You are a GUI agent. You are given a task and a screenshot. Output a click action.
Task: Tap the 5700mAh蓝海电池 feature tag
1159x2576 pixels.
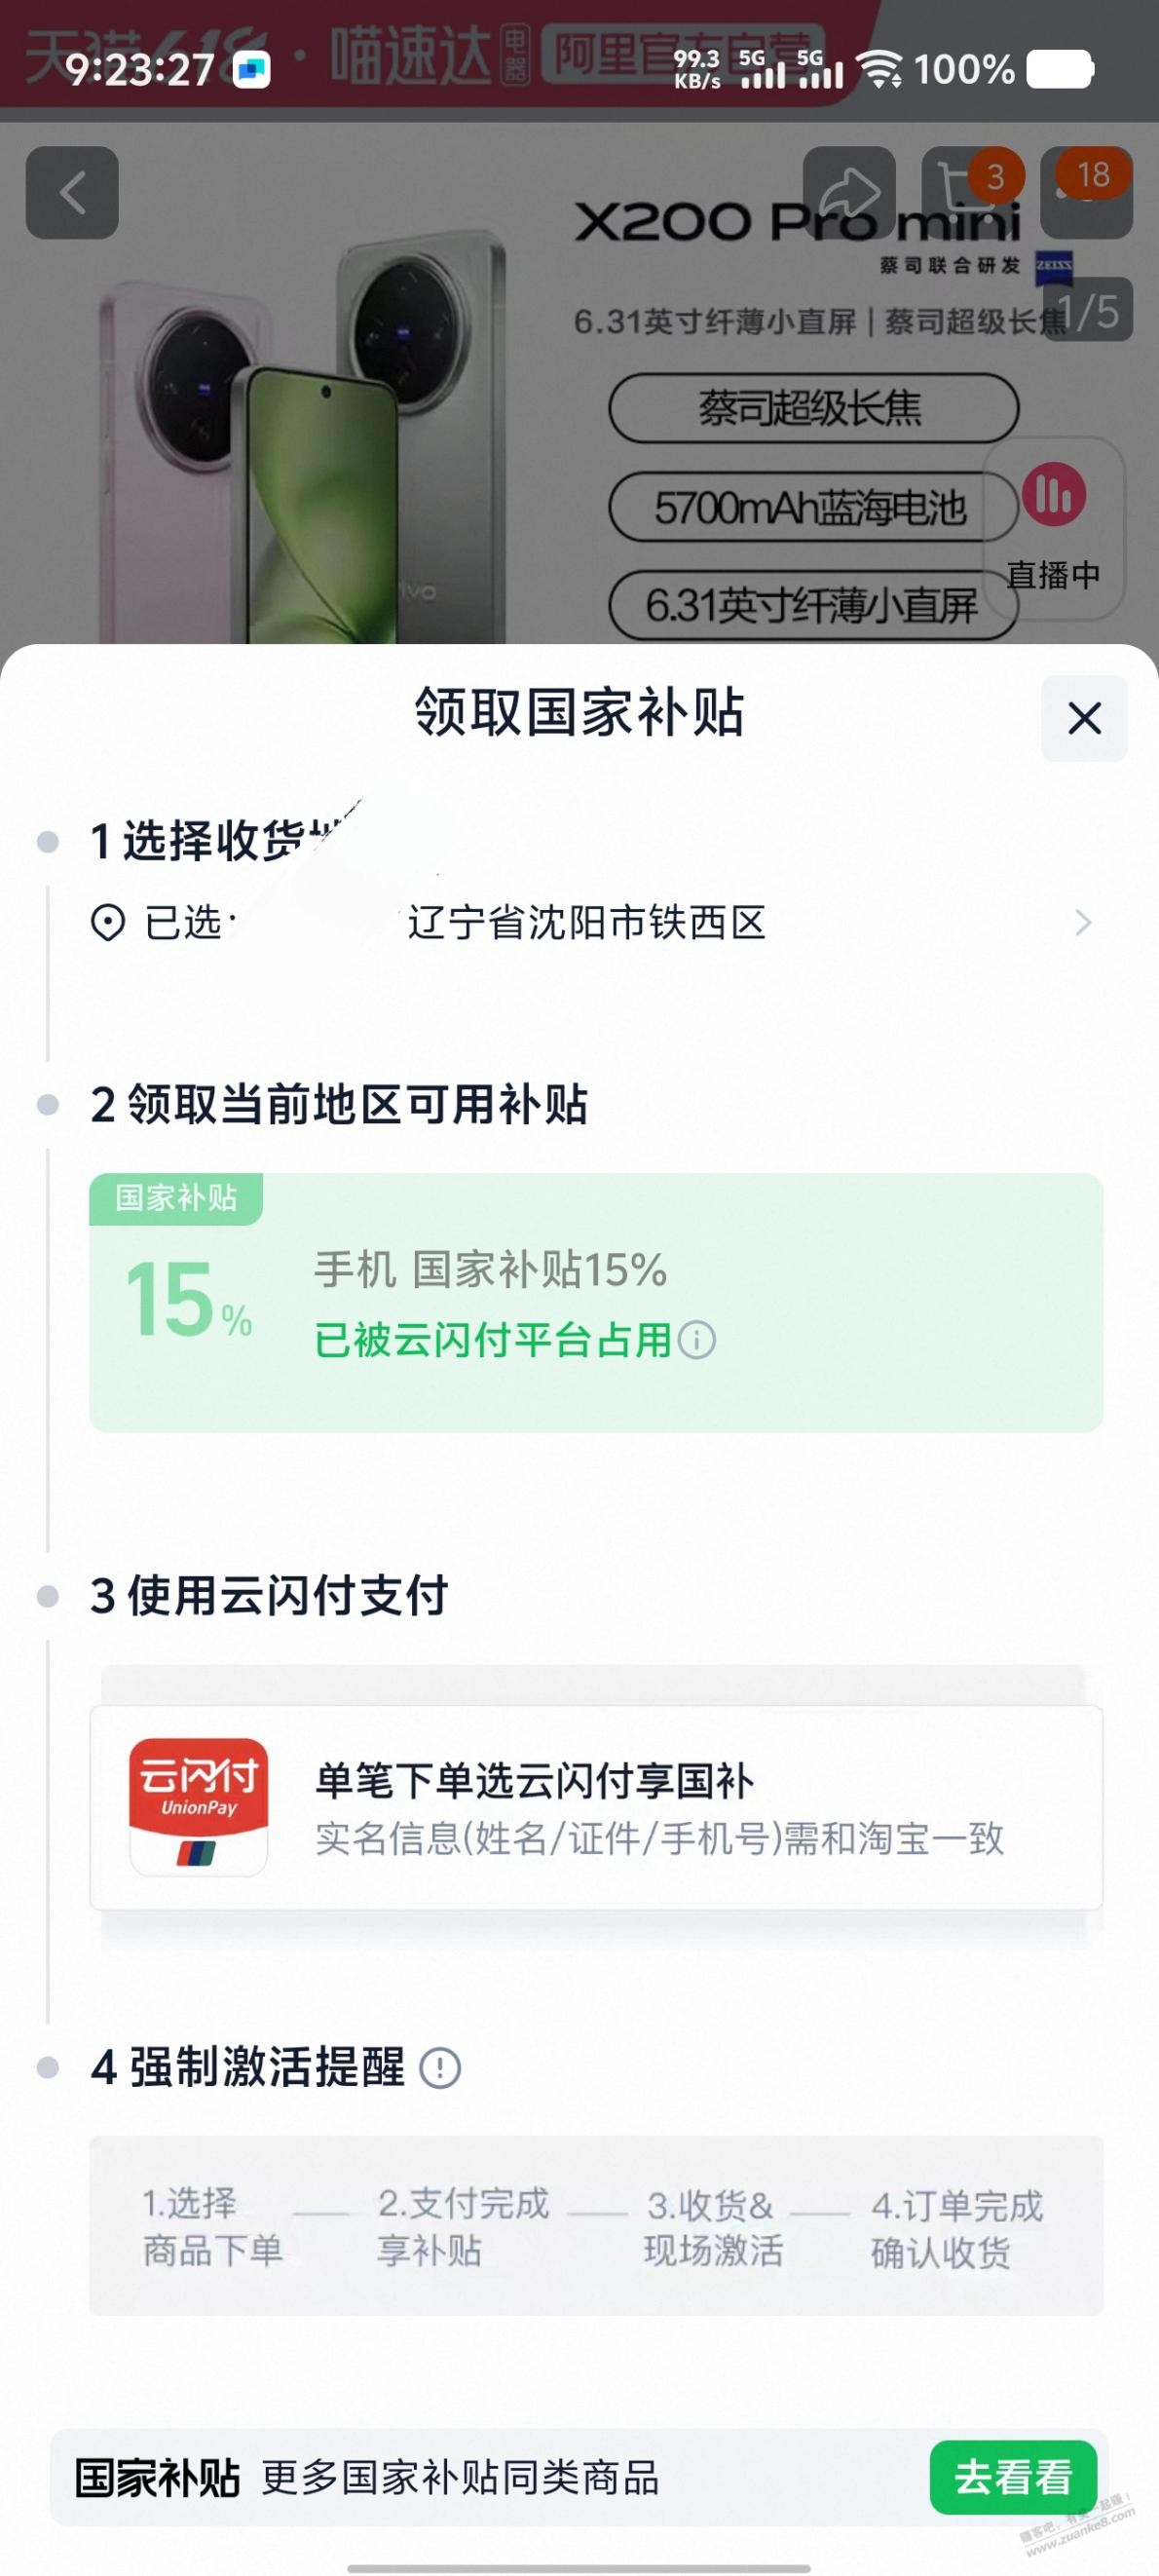(811, 507)
